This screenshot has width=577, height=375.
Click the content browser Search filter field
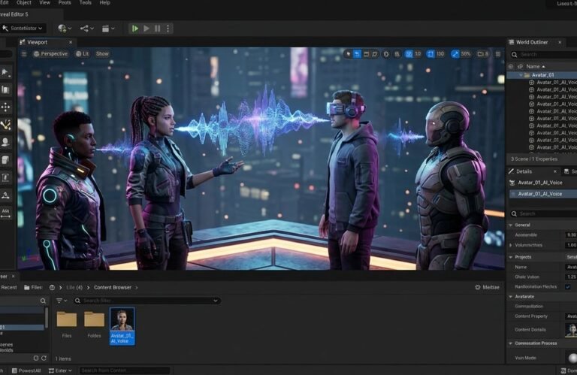pos(147,301)
